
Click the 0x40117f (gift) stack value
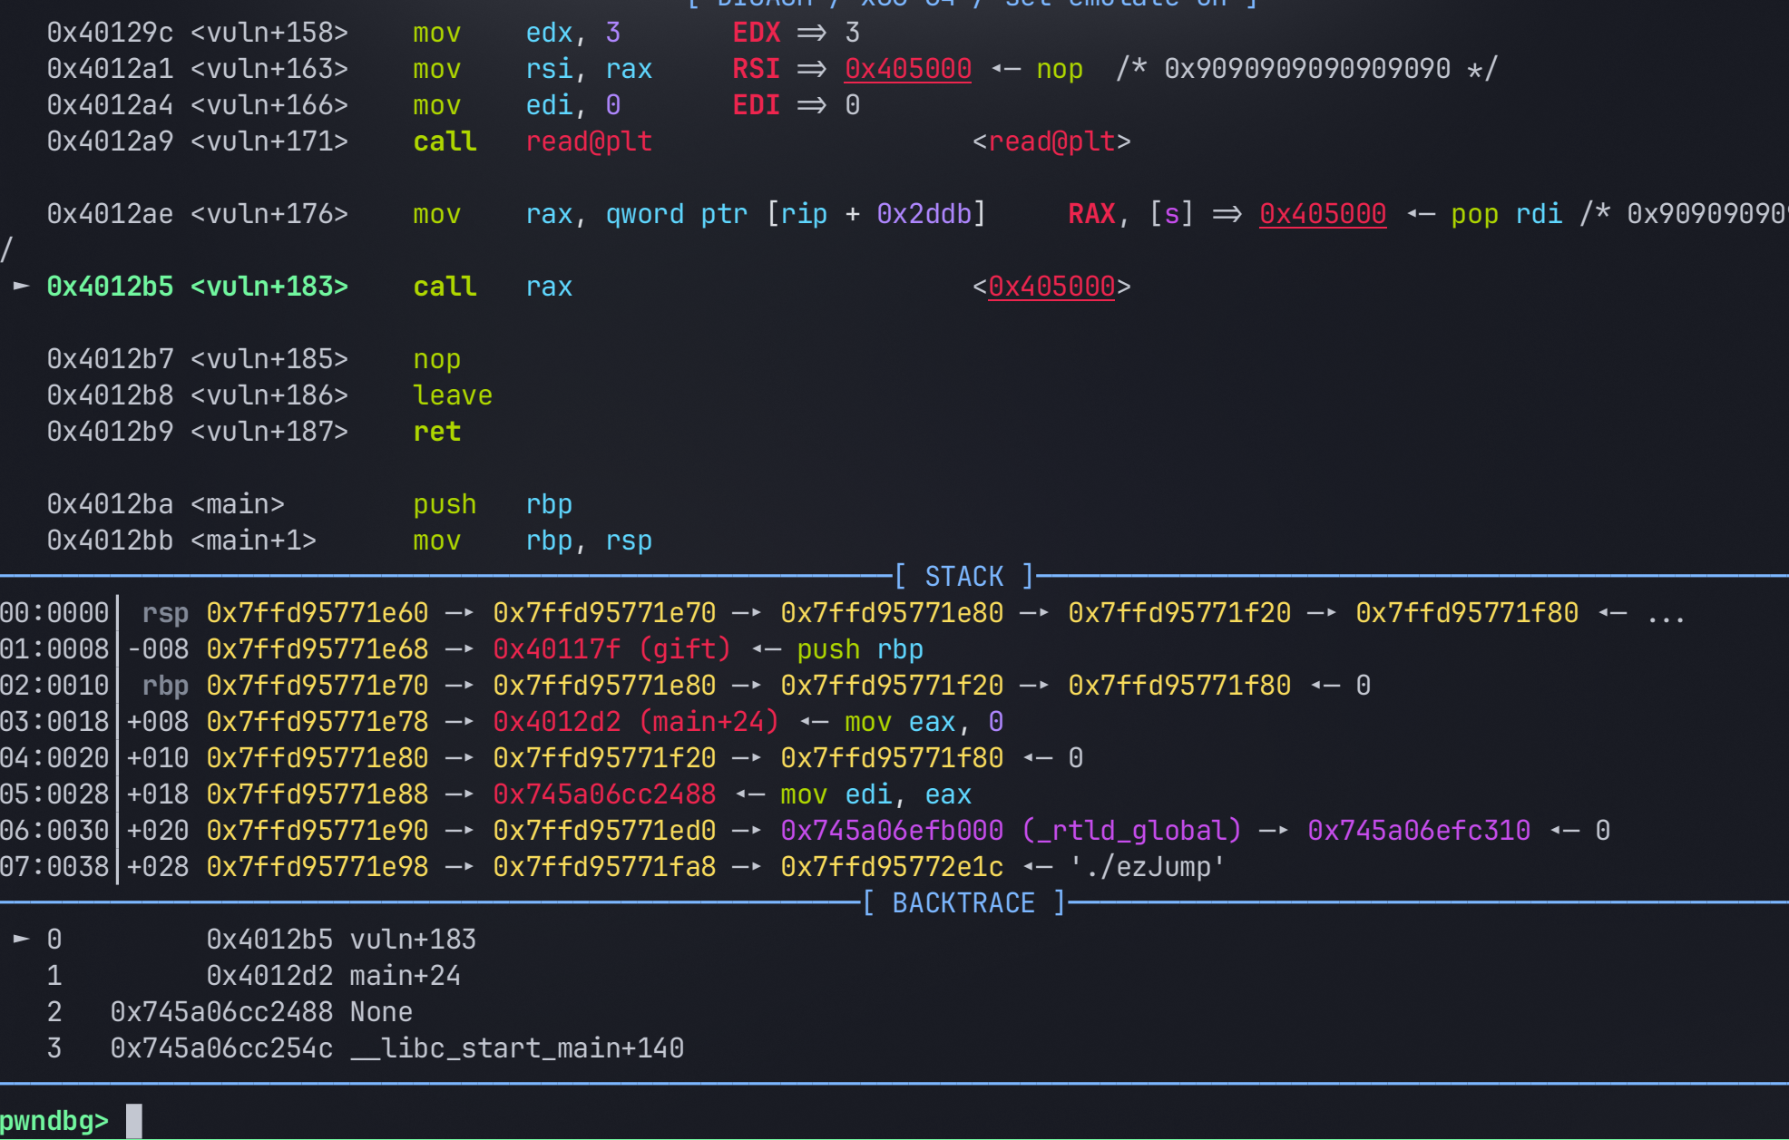pyautogui.click(x=611, y=649)
